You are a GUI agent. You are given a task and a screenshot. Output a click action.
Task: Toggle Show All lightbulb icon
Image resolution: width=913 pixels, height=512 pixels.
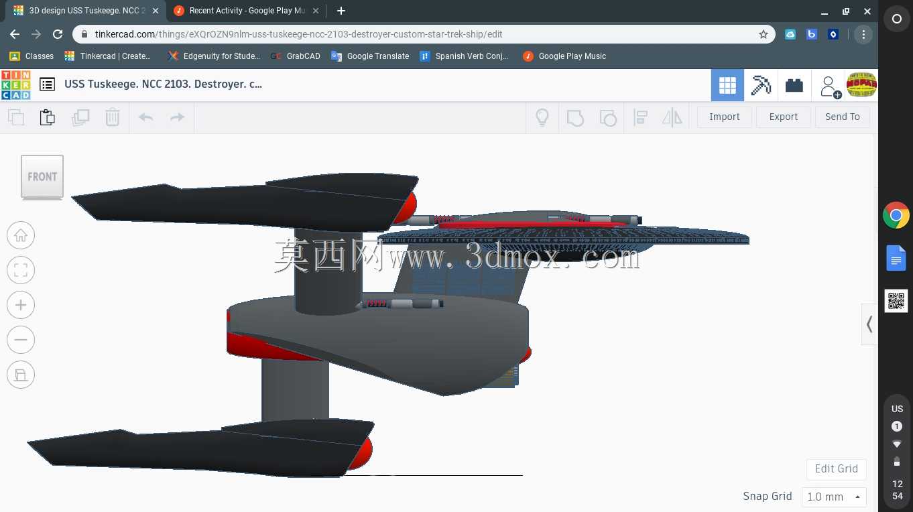pyautogui.click(x=542, y=117)
